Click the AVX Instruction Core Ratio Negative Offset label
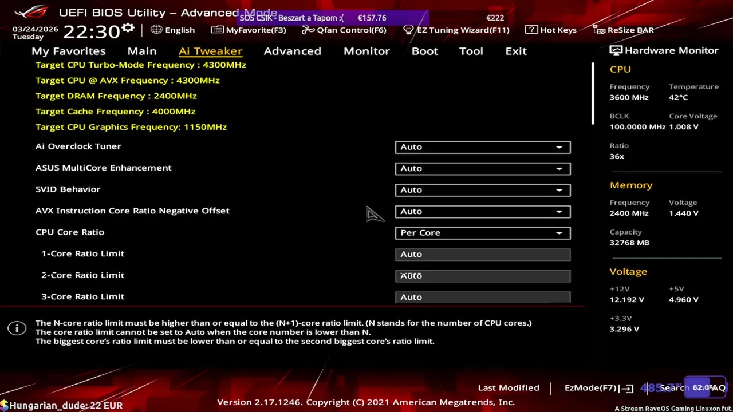The width and height of the screenshot is (733, 412). tap(132, 211)
